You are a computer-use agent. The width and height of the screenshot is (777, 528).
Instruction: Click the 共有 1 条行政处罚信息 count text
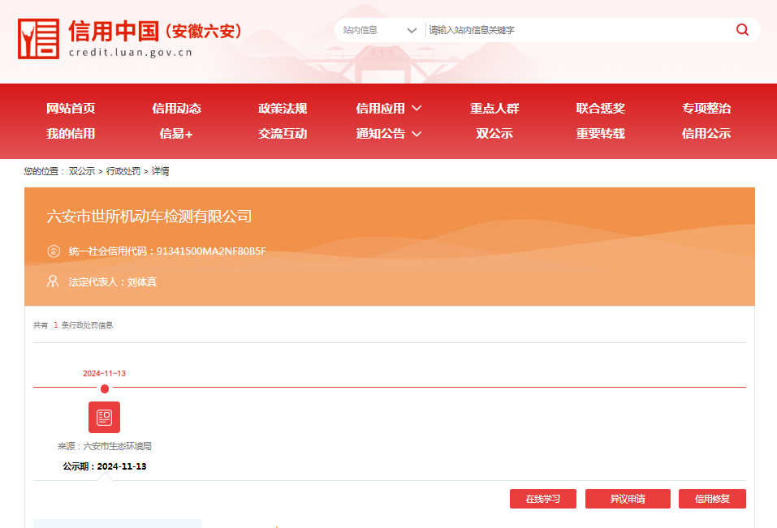pos(73,325)
